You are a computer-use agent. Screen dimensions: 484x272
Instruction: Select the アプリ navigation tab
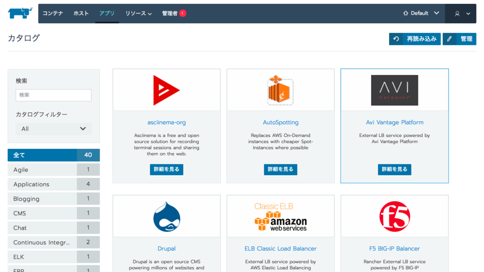tap(107, 13)
